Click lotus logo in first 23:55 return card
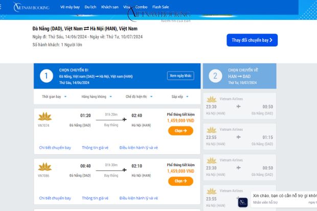 point(212,130)
